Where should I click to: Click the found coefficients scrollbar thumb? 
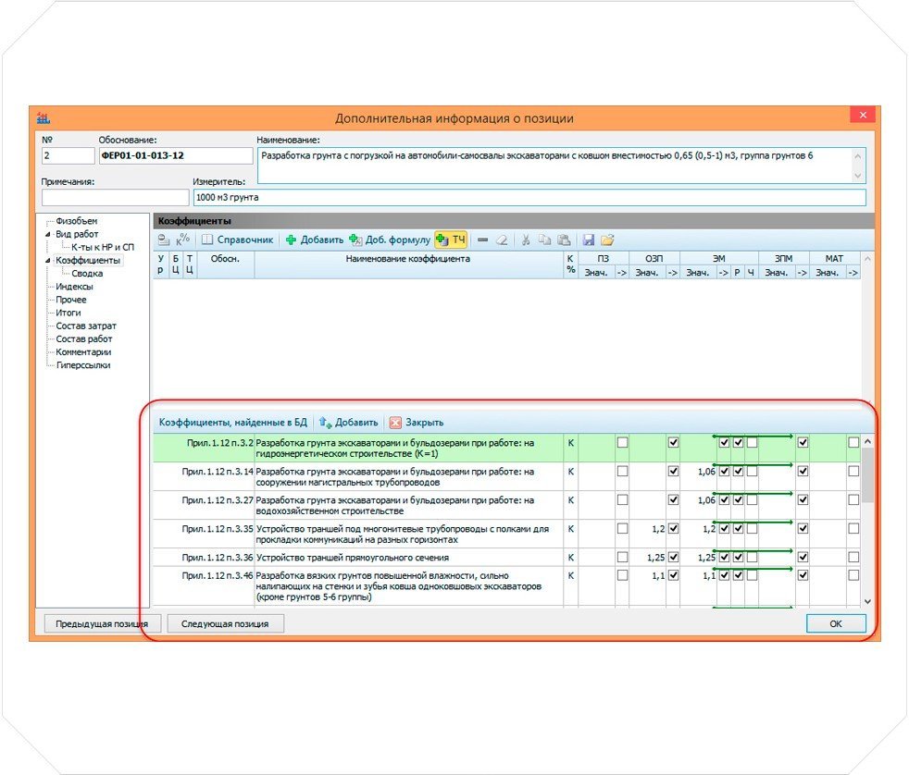[x=867, y=475]
